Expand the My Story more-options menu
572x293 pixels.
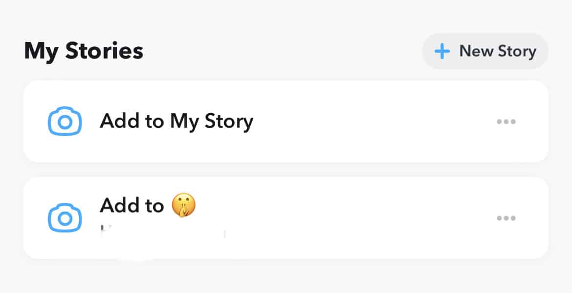tap(506, 121)
